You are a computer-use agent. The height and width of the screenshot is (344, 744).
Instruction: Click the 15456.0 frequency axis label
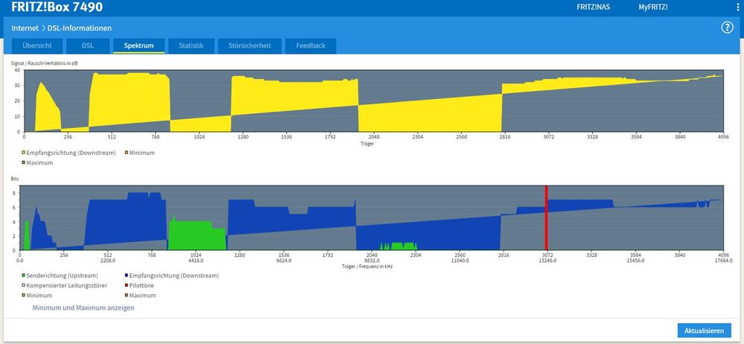tap(635, 261)
